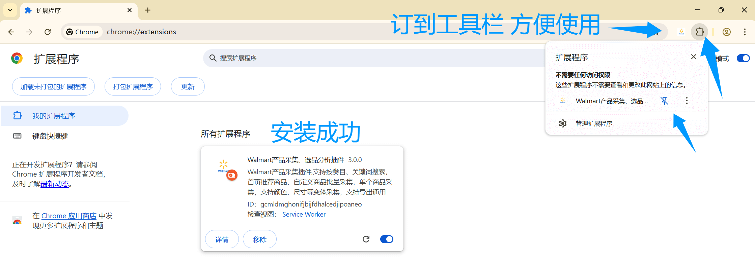
Task: Click the Walmart extension card icon
Action: point(227,170)
